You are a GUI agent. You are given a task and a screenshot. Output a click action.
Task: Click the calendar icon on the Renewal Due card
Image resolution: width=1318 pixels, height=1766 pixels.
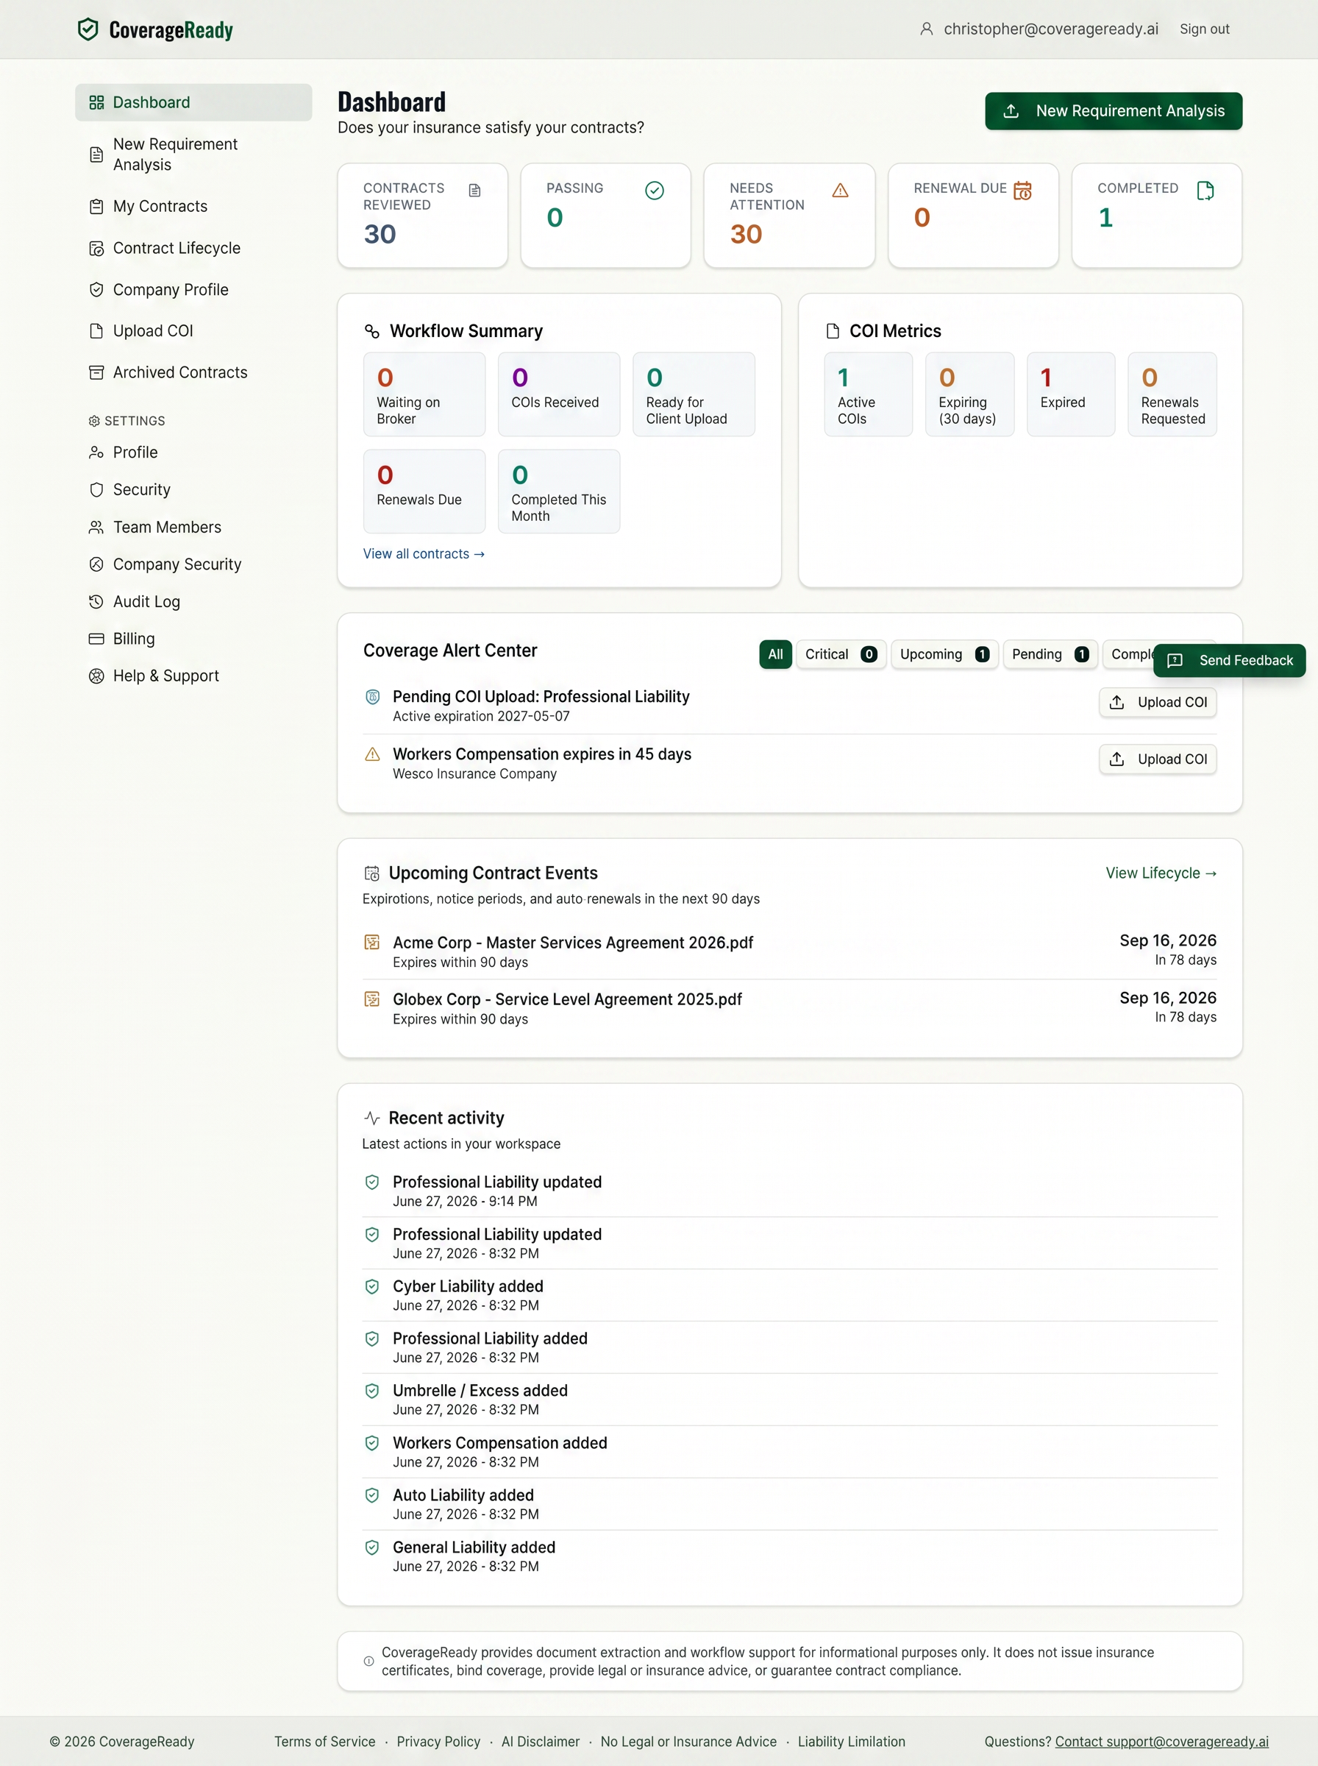(1022, 190)
